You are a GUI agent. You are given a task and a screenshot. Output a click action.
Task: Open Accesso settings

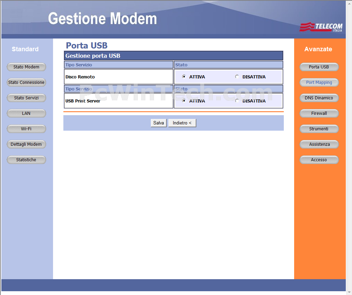319,160
